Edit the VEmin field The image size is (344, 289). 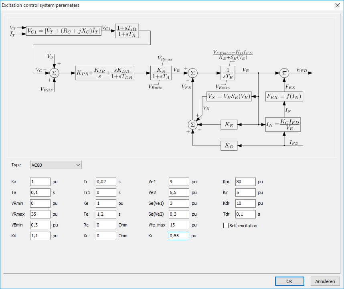coord(40,225)
